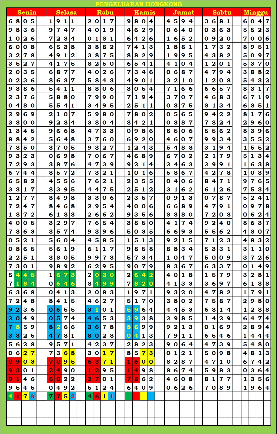Choose the empty yellow cell under Kamis
This screenshot has height=434, width=277.
point(143,396)
